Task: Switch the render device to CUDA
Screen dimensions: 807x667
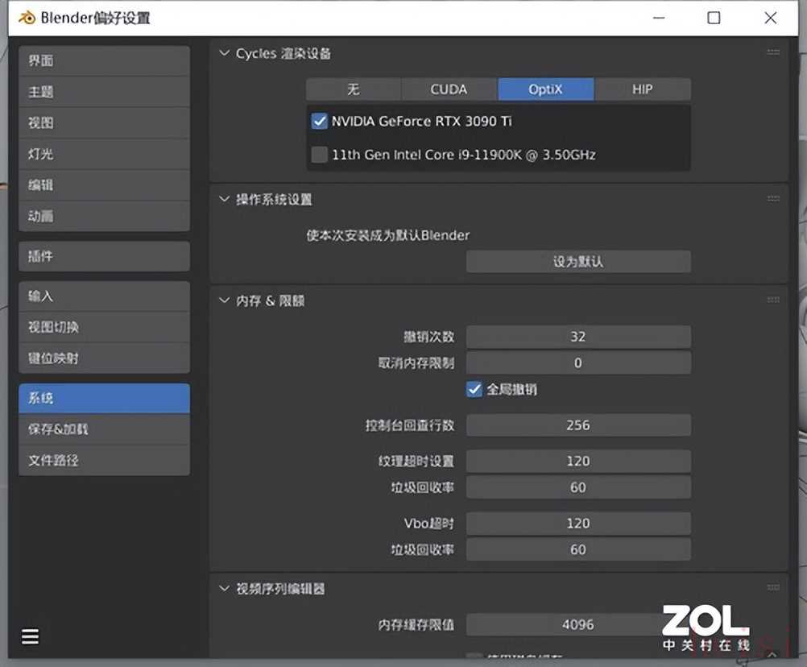Action: pyautogui.click(x=449, y=89)
